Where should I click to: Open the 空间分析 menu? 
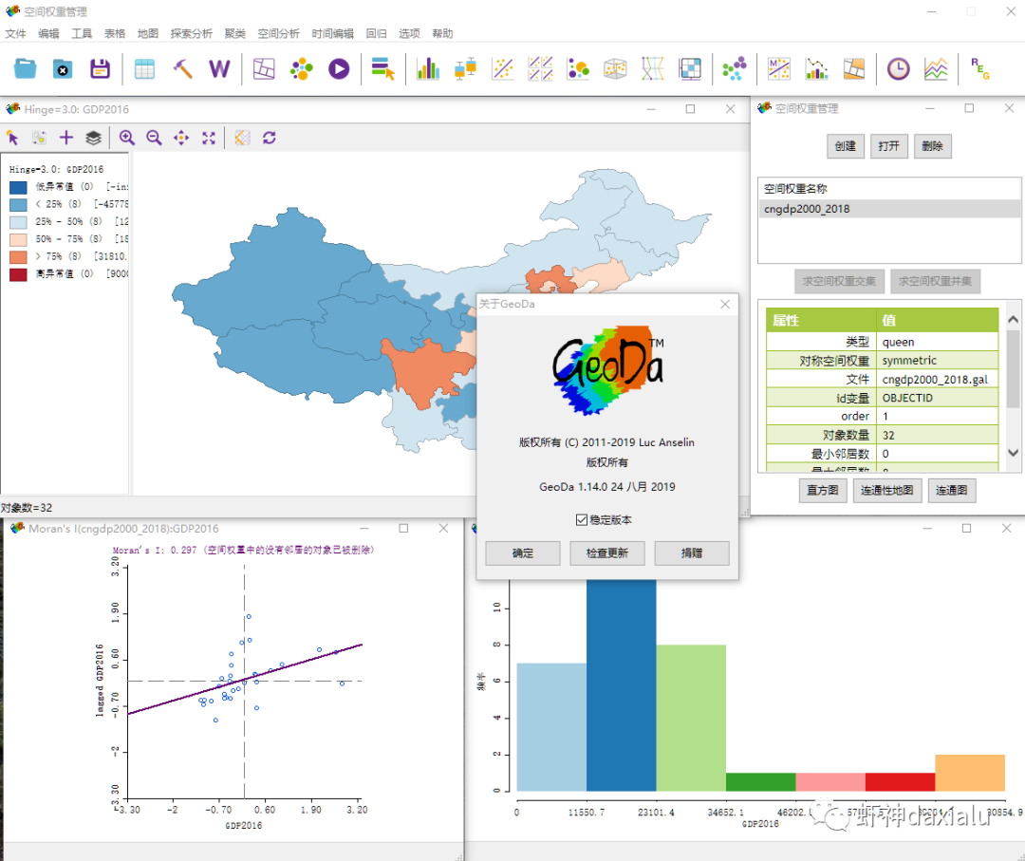pyautogui.click(x=278, y=33)
